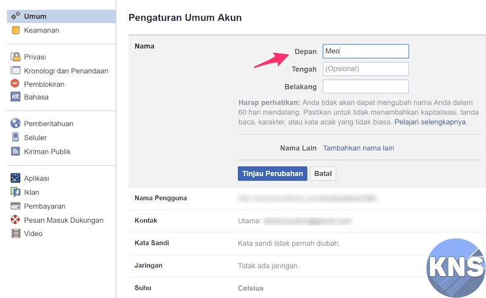The width and height of the screenshot is (486, 298).
Task: Open Kronologi dan Penandaan settings
Action: [x=66, y=71]
